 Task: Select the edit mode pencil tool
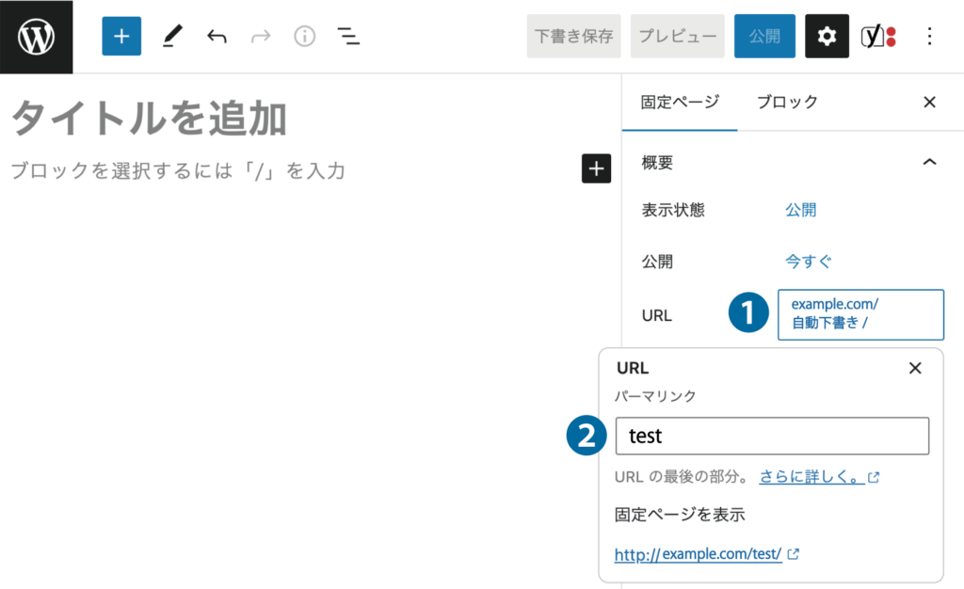(x=173, y=36)
